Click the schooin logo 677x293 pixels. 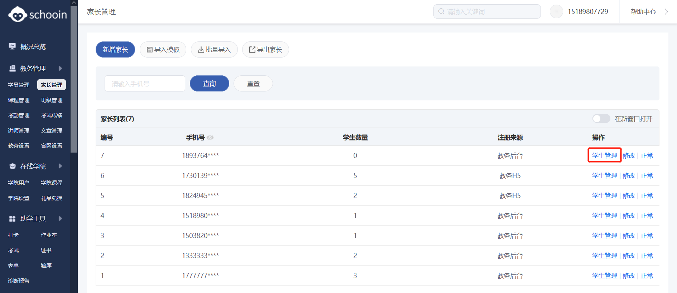(37, 14)
